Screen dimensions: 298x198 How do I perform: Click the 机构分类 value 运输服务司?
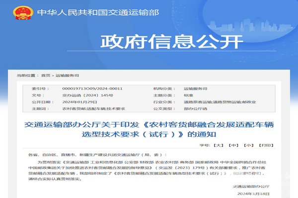click(193, 88)
